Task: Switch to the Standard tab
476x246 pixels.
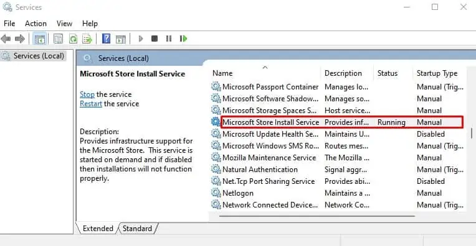Action: (x=137, y=229)
